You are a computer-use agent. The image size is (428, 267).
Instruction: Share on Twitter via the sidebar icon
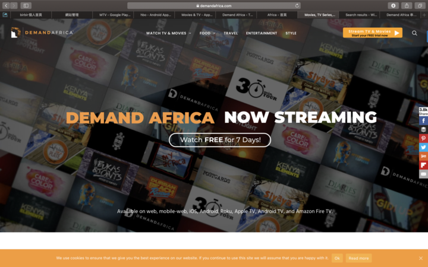click(x=423, y=147)
